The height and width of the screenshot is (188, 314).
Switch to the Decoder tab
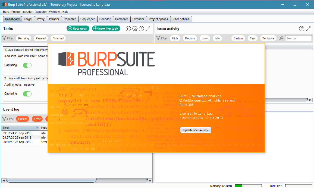tap(105, 19)
